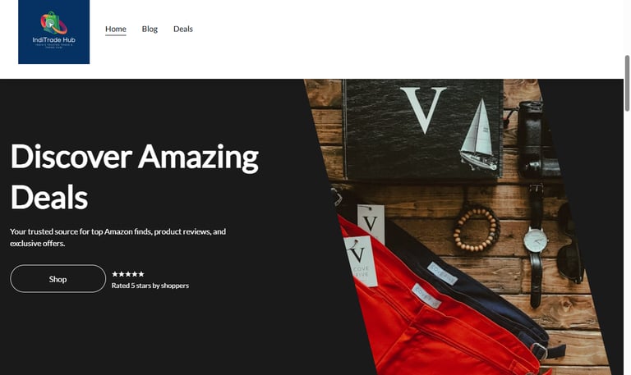Viewport: 631px width, 375px height.
Task: Click the 'Discover Amazing Deals' heading
Action: click(x=135, y=176)
